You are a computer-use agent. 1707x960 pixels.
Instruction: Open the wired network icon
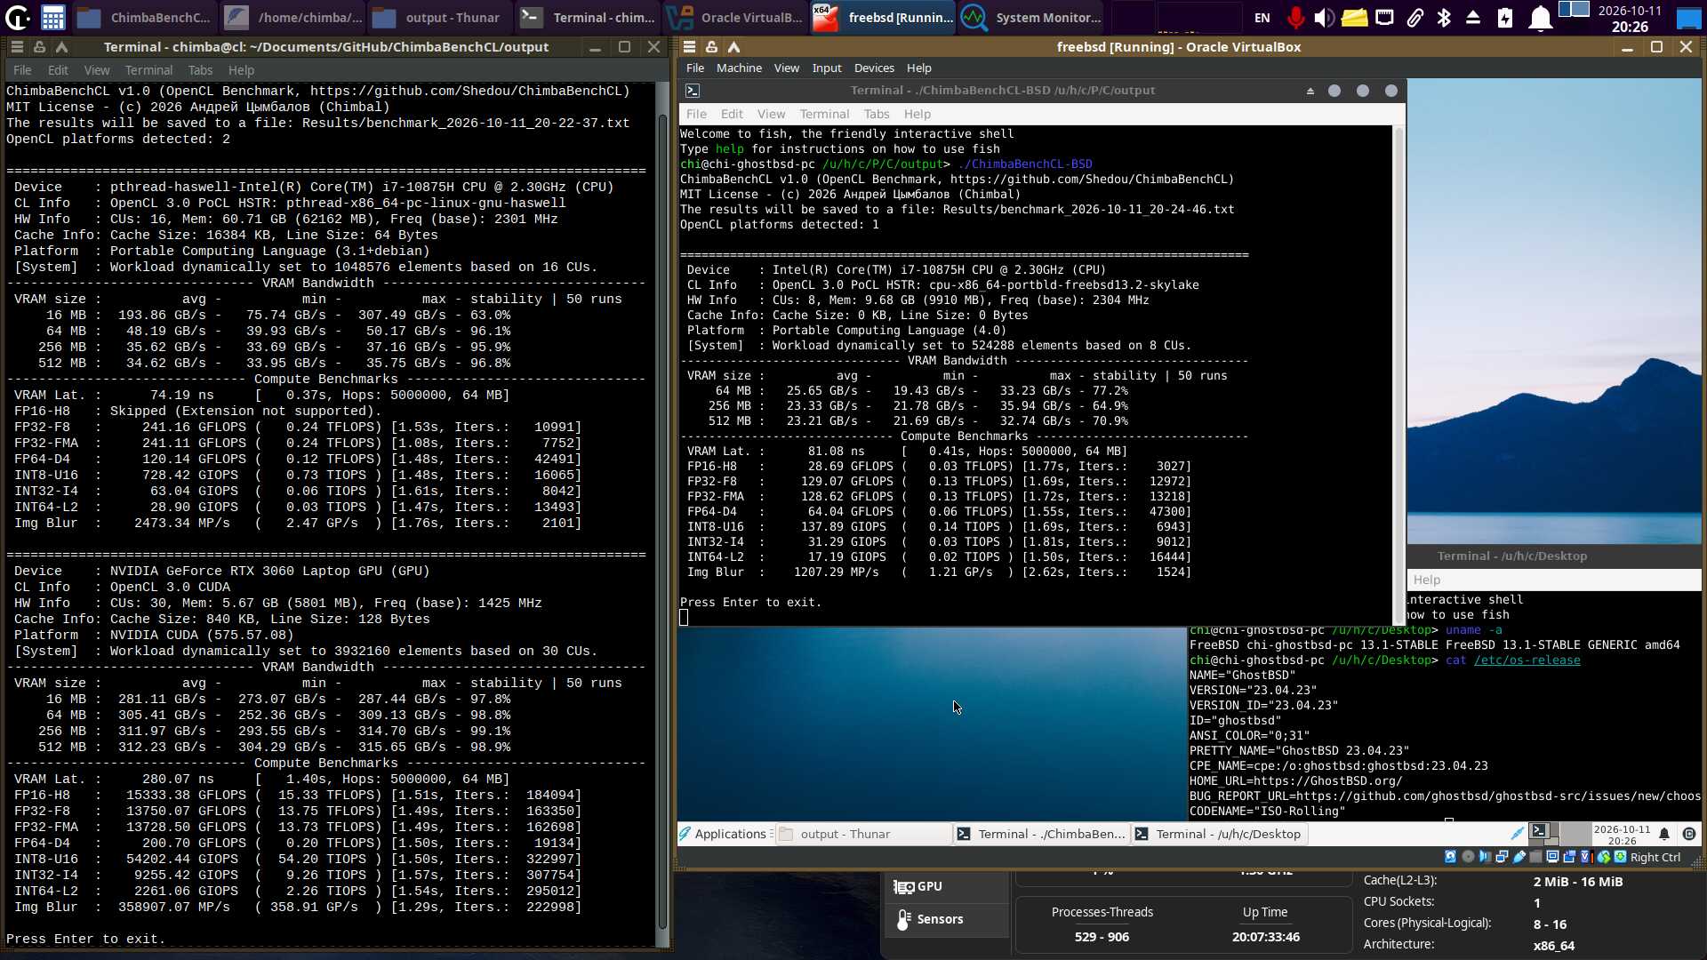click(x=1384, y=17)
